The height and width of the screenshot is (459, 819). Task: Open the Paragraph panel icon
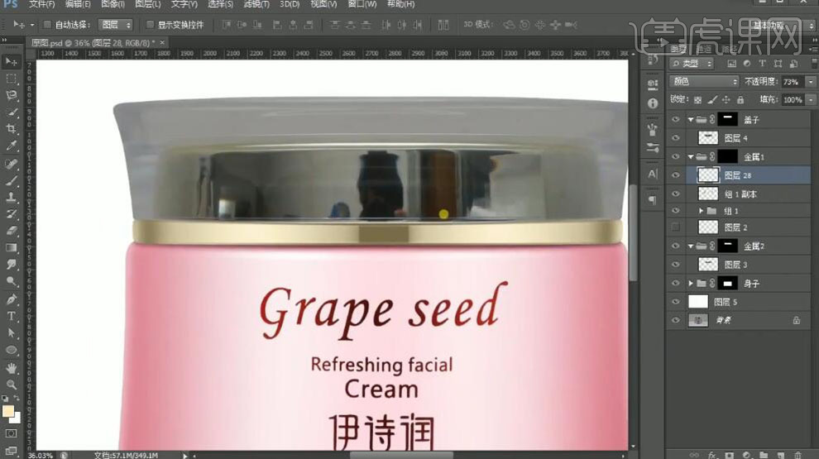(x=653, y=199)
